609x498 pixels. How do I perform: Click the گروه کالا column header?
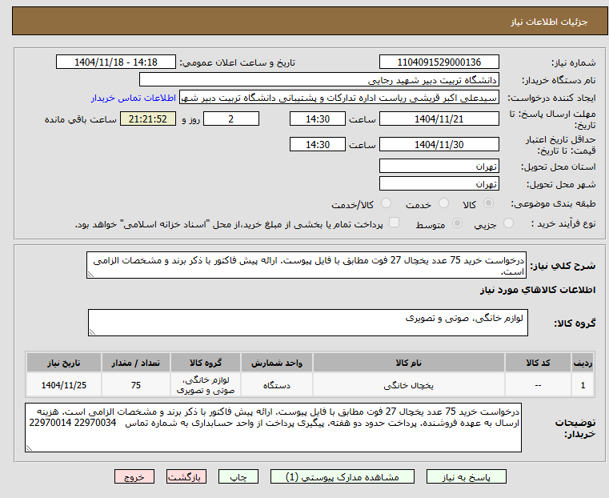206,363
